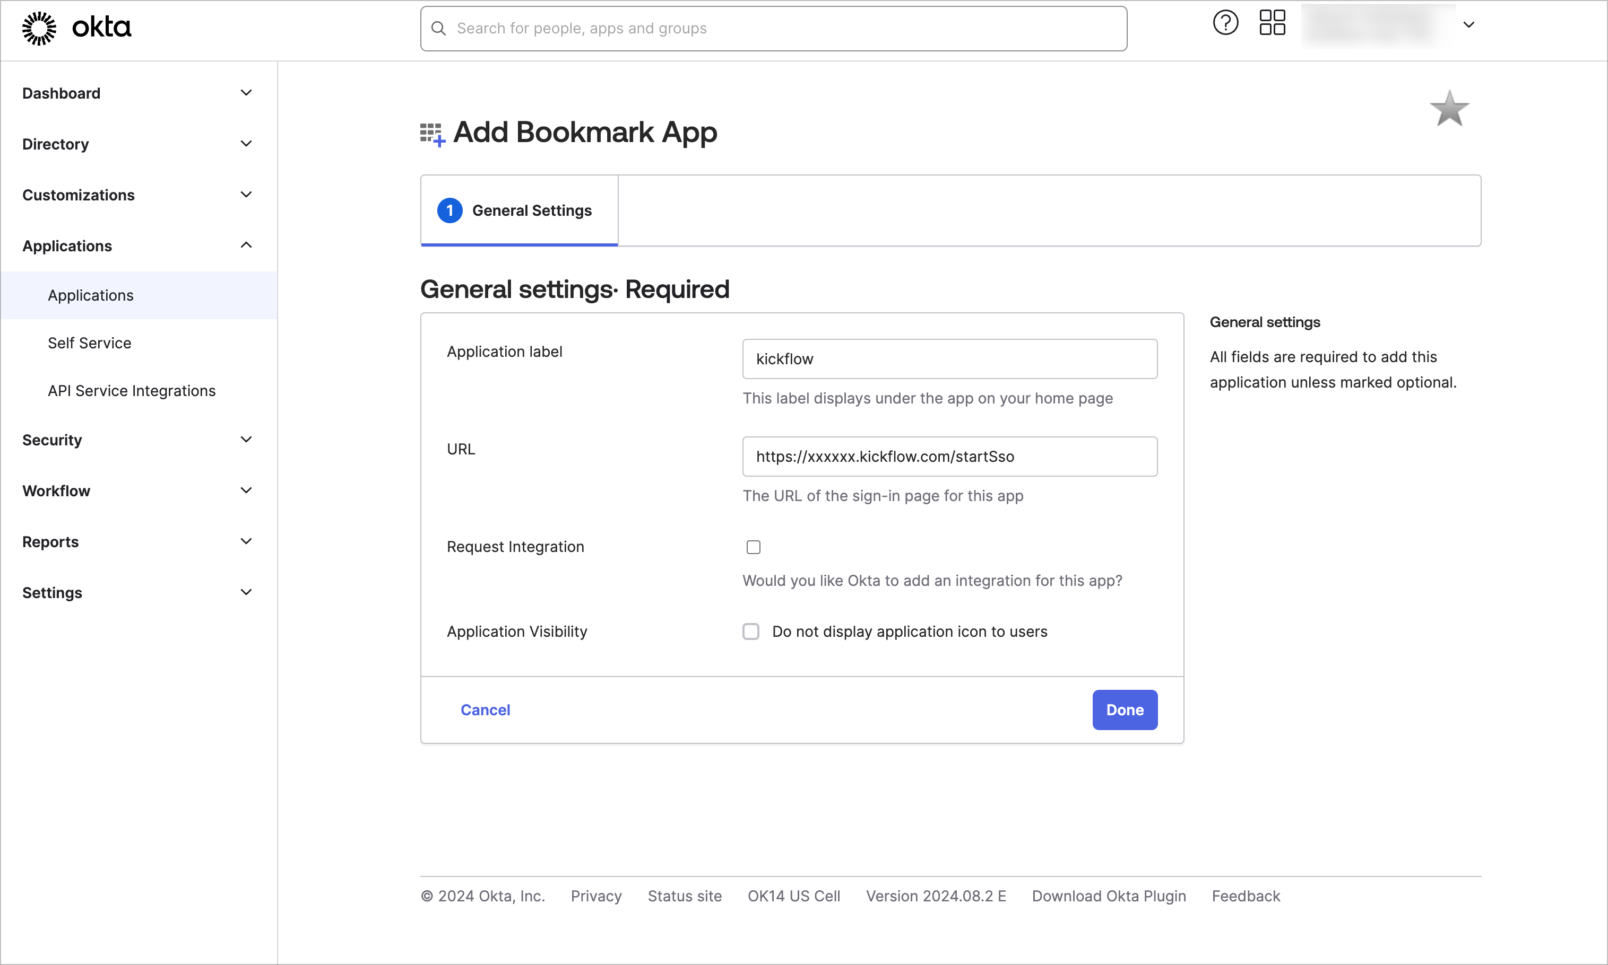Screen dimensions: 1608x965
Task: Focus the search people, apps and groups box
Action: pyautogui.click(x=773, y=29)
